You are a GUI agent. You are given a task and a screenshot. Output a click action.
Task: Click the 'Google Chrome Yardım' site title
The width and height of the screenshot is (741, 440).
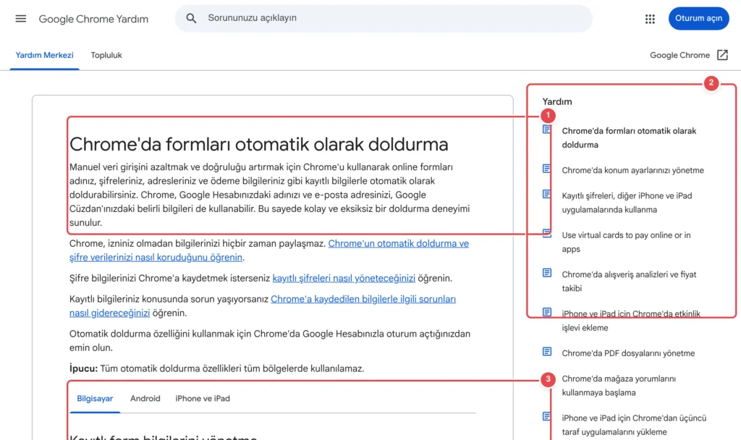93,19
